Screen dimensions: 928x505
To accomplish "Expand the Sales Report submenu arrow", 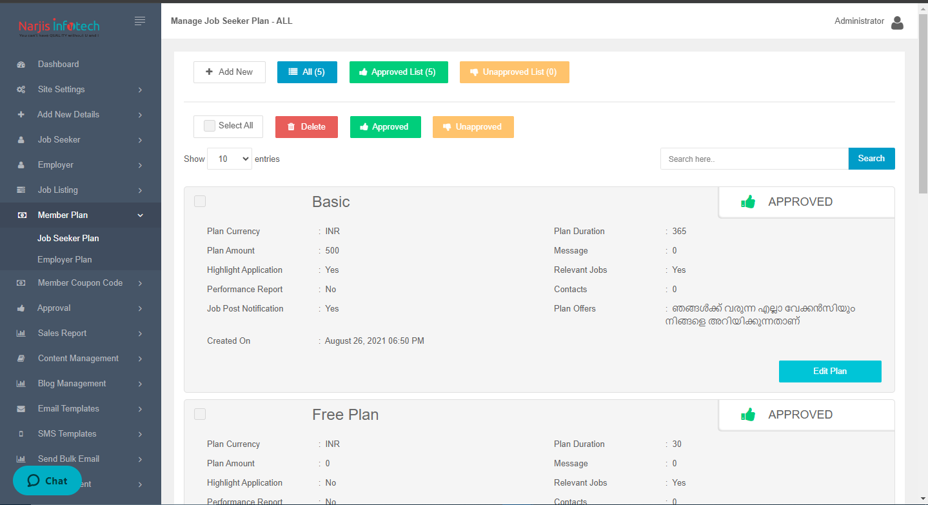I will (140, 333).
